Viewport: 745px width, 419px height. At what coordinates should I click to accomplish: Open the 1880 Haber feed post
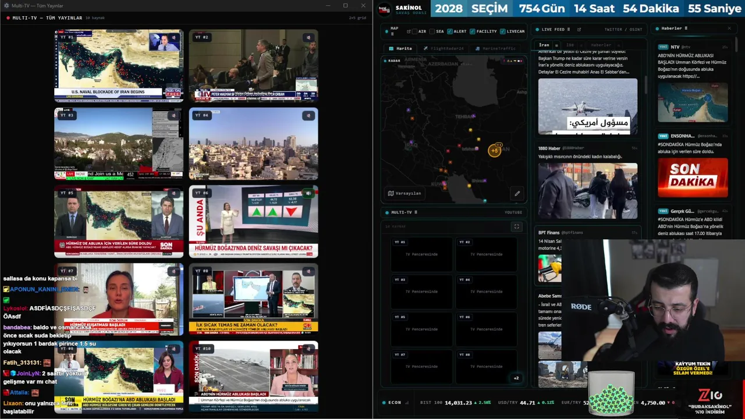click(587, 182)
